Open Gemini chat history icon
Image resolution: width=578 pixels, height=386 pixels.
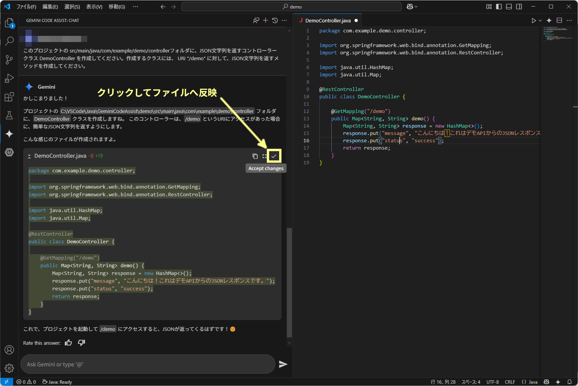coord(275,20)
